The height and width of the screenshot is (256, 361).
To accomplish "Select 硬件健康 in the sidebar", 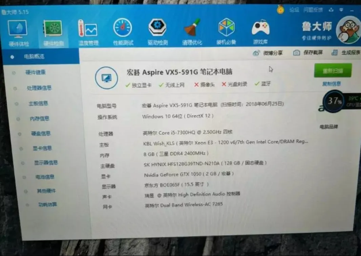I will click(35, 72).
